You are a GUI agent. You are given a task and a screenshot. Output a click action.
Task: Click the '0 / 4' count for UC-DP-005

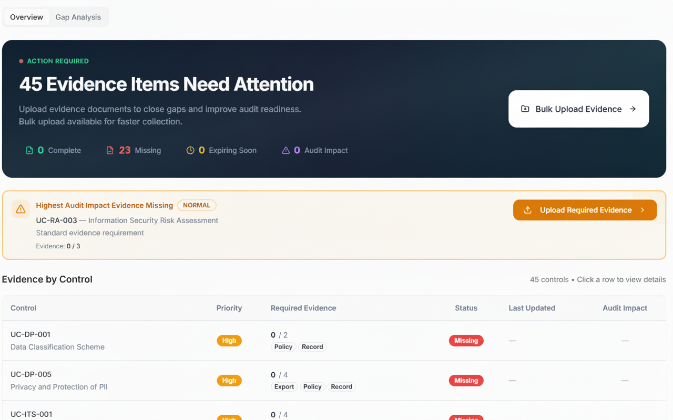coord(279,375)
